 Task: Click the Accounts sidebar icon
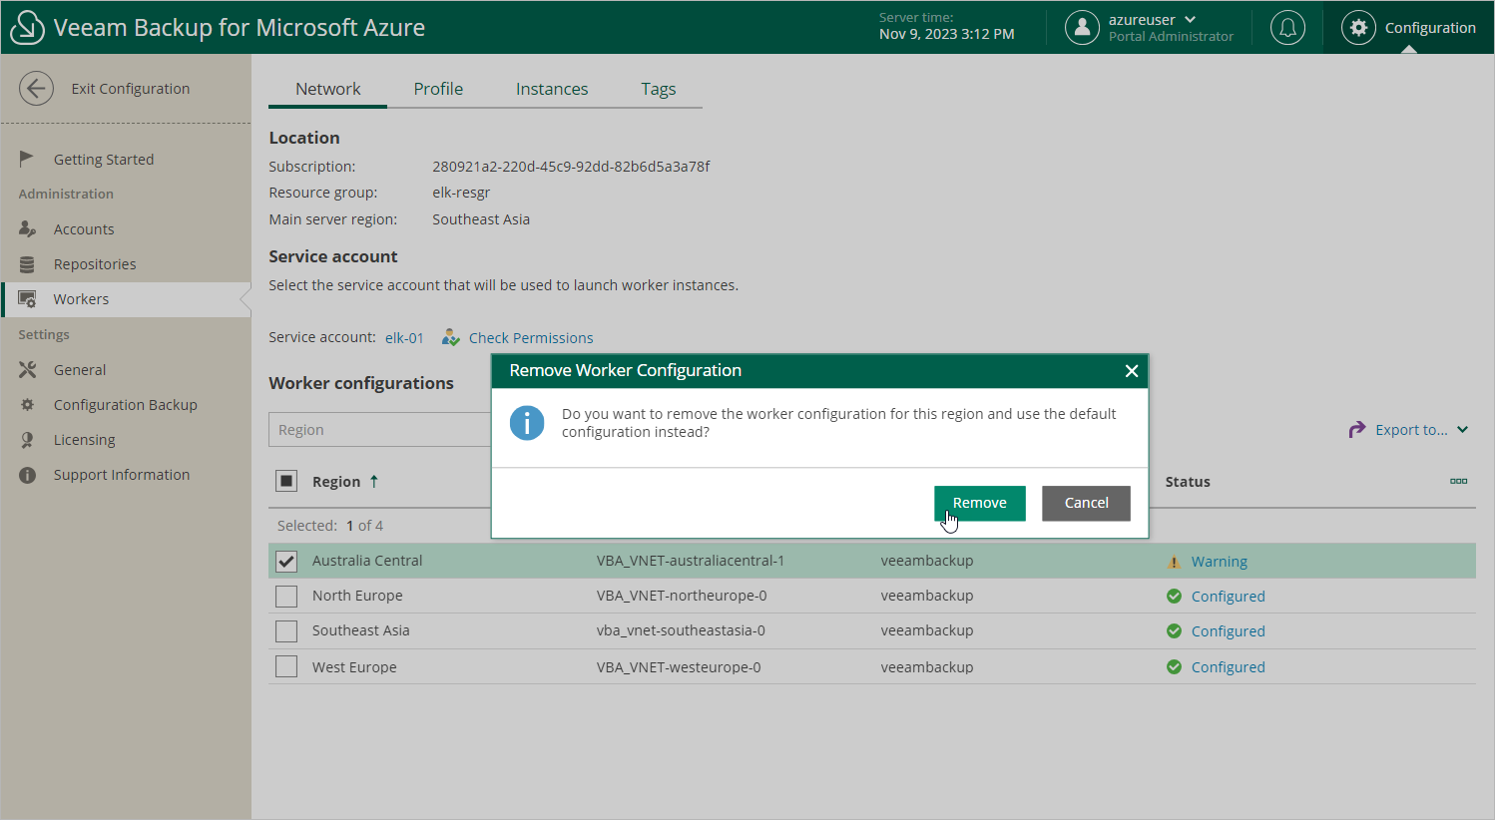pos(27,228)
